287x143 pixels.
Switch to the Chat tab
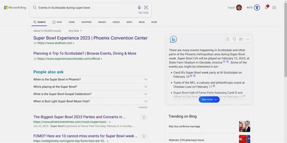pos(57,22)
